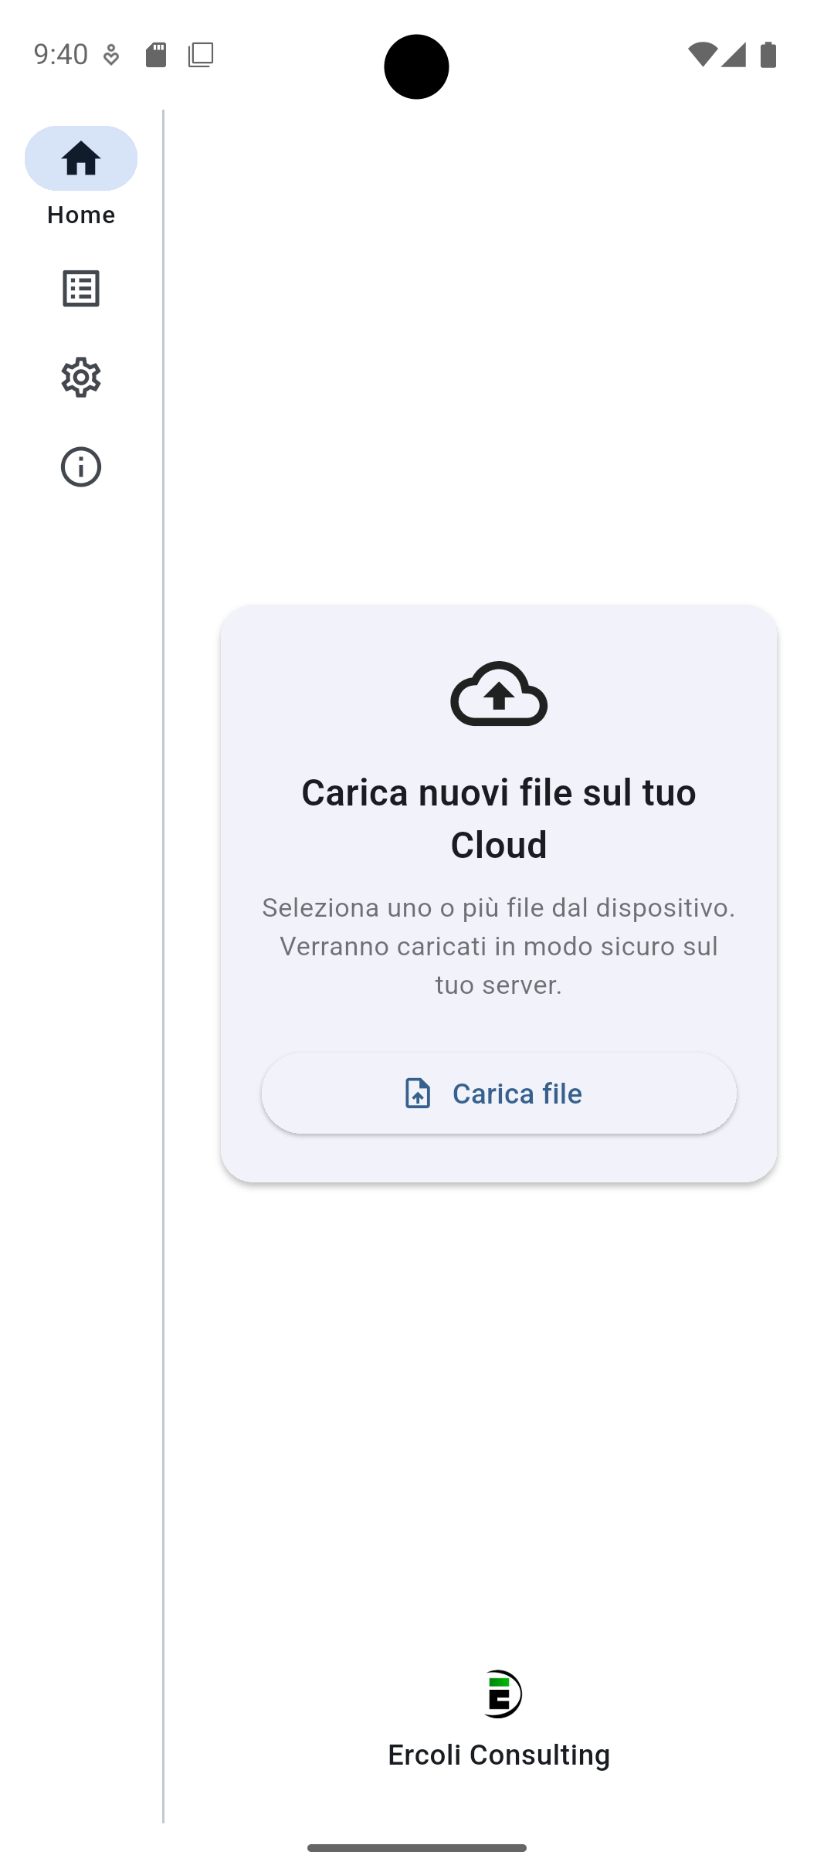
Task: Show the info page via circled-i icon
Action: pos(81,467)
